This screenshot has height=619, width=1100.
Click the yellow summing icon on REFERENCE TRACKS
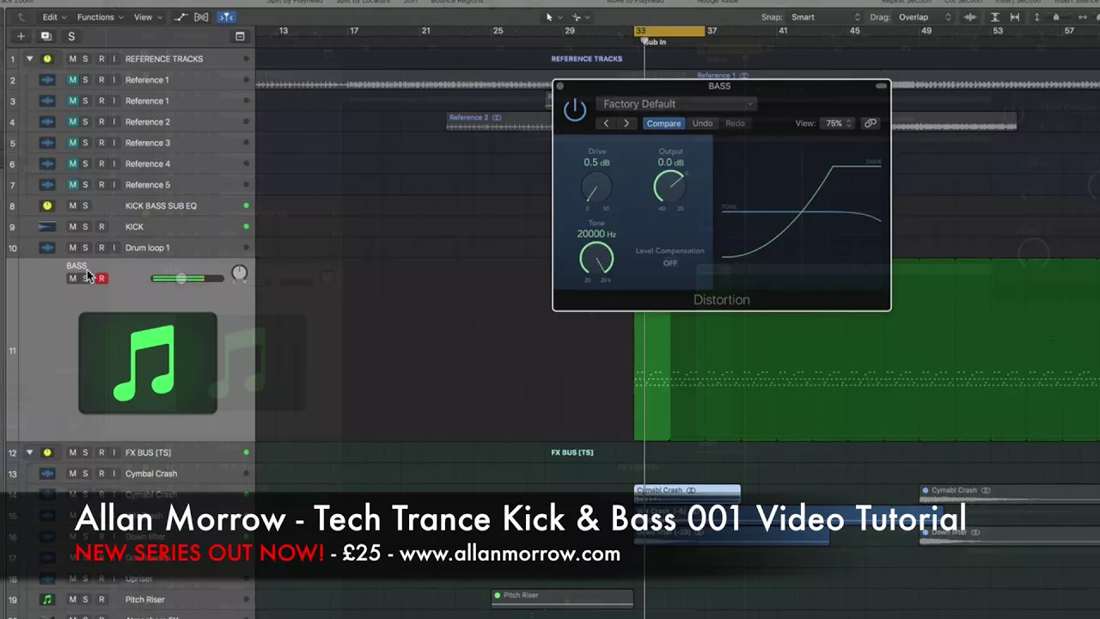pyautogui.click(x=47, y=59)
